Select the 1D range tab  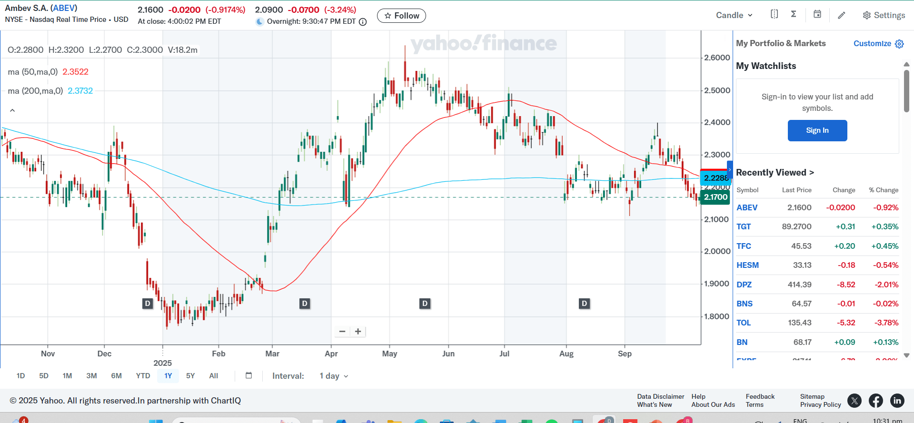[x=20, y=376]
